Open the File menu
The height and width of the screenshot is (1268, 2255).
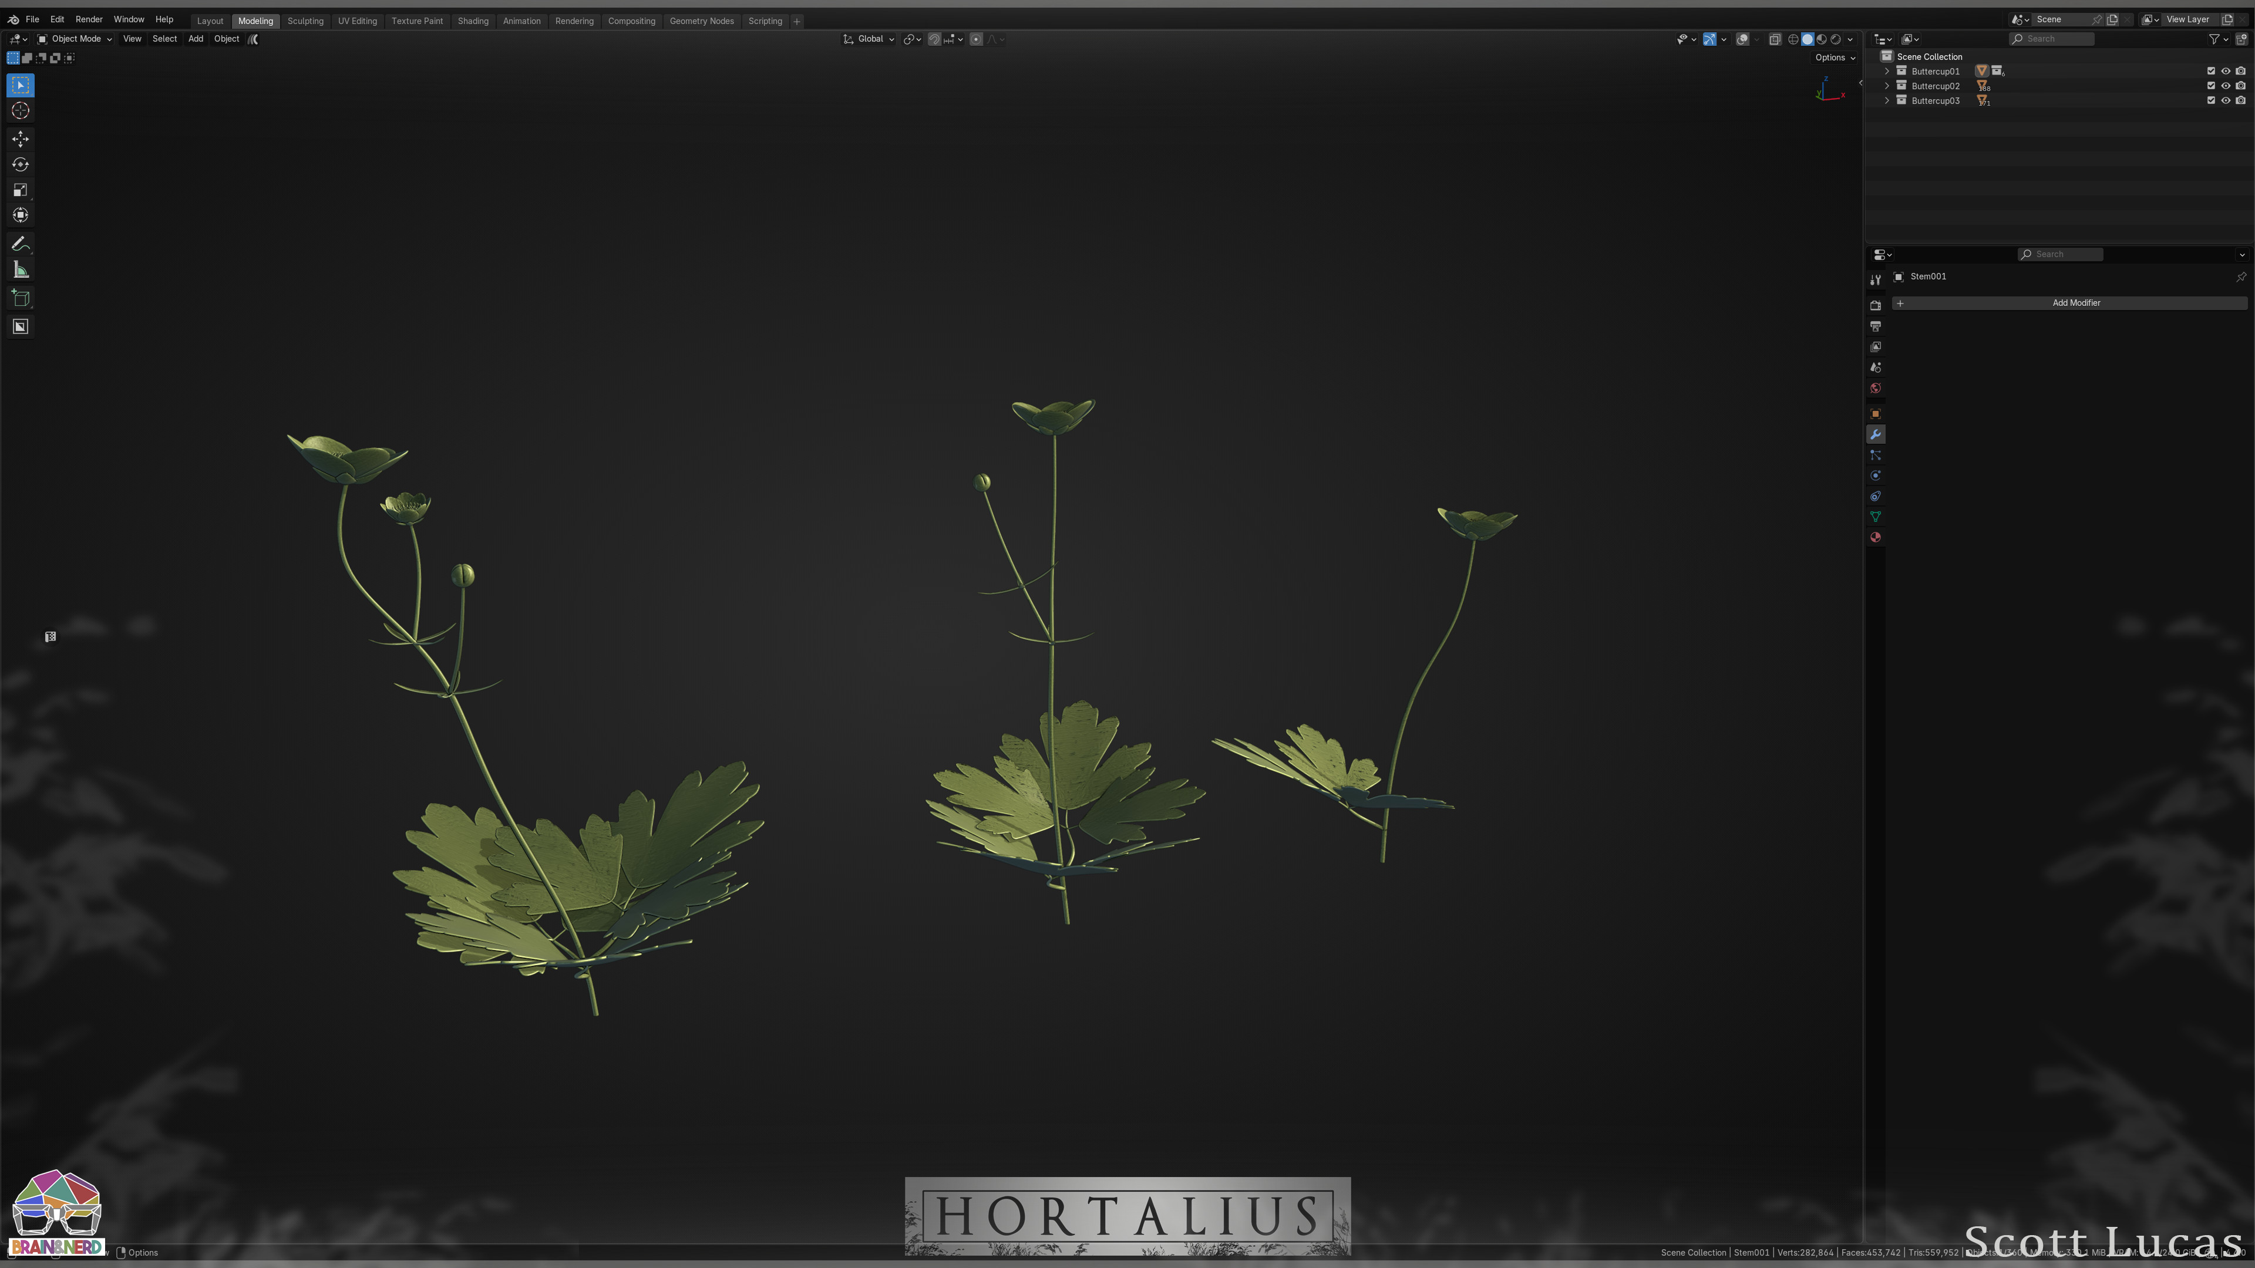click(32, 19)
